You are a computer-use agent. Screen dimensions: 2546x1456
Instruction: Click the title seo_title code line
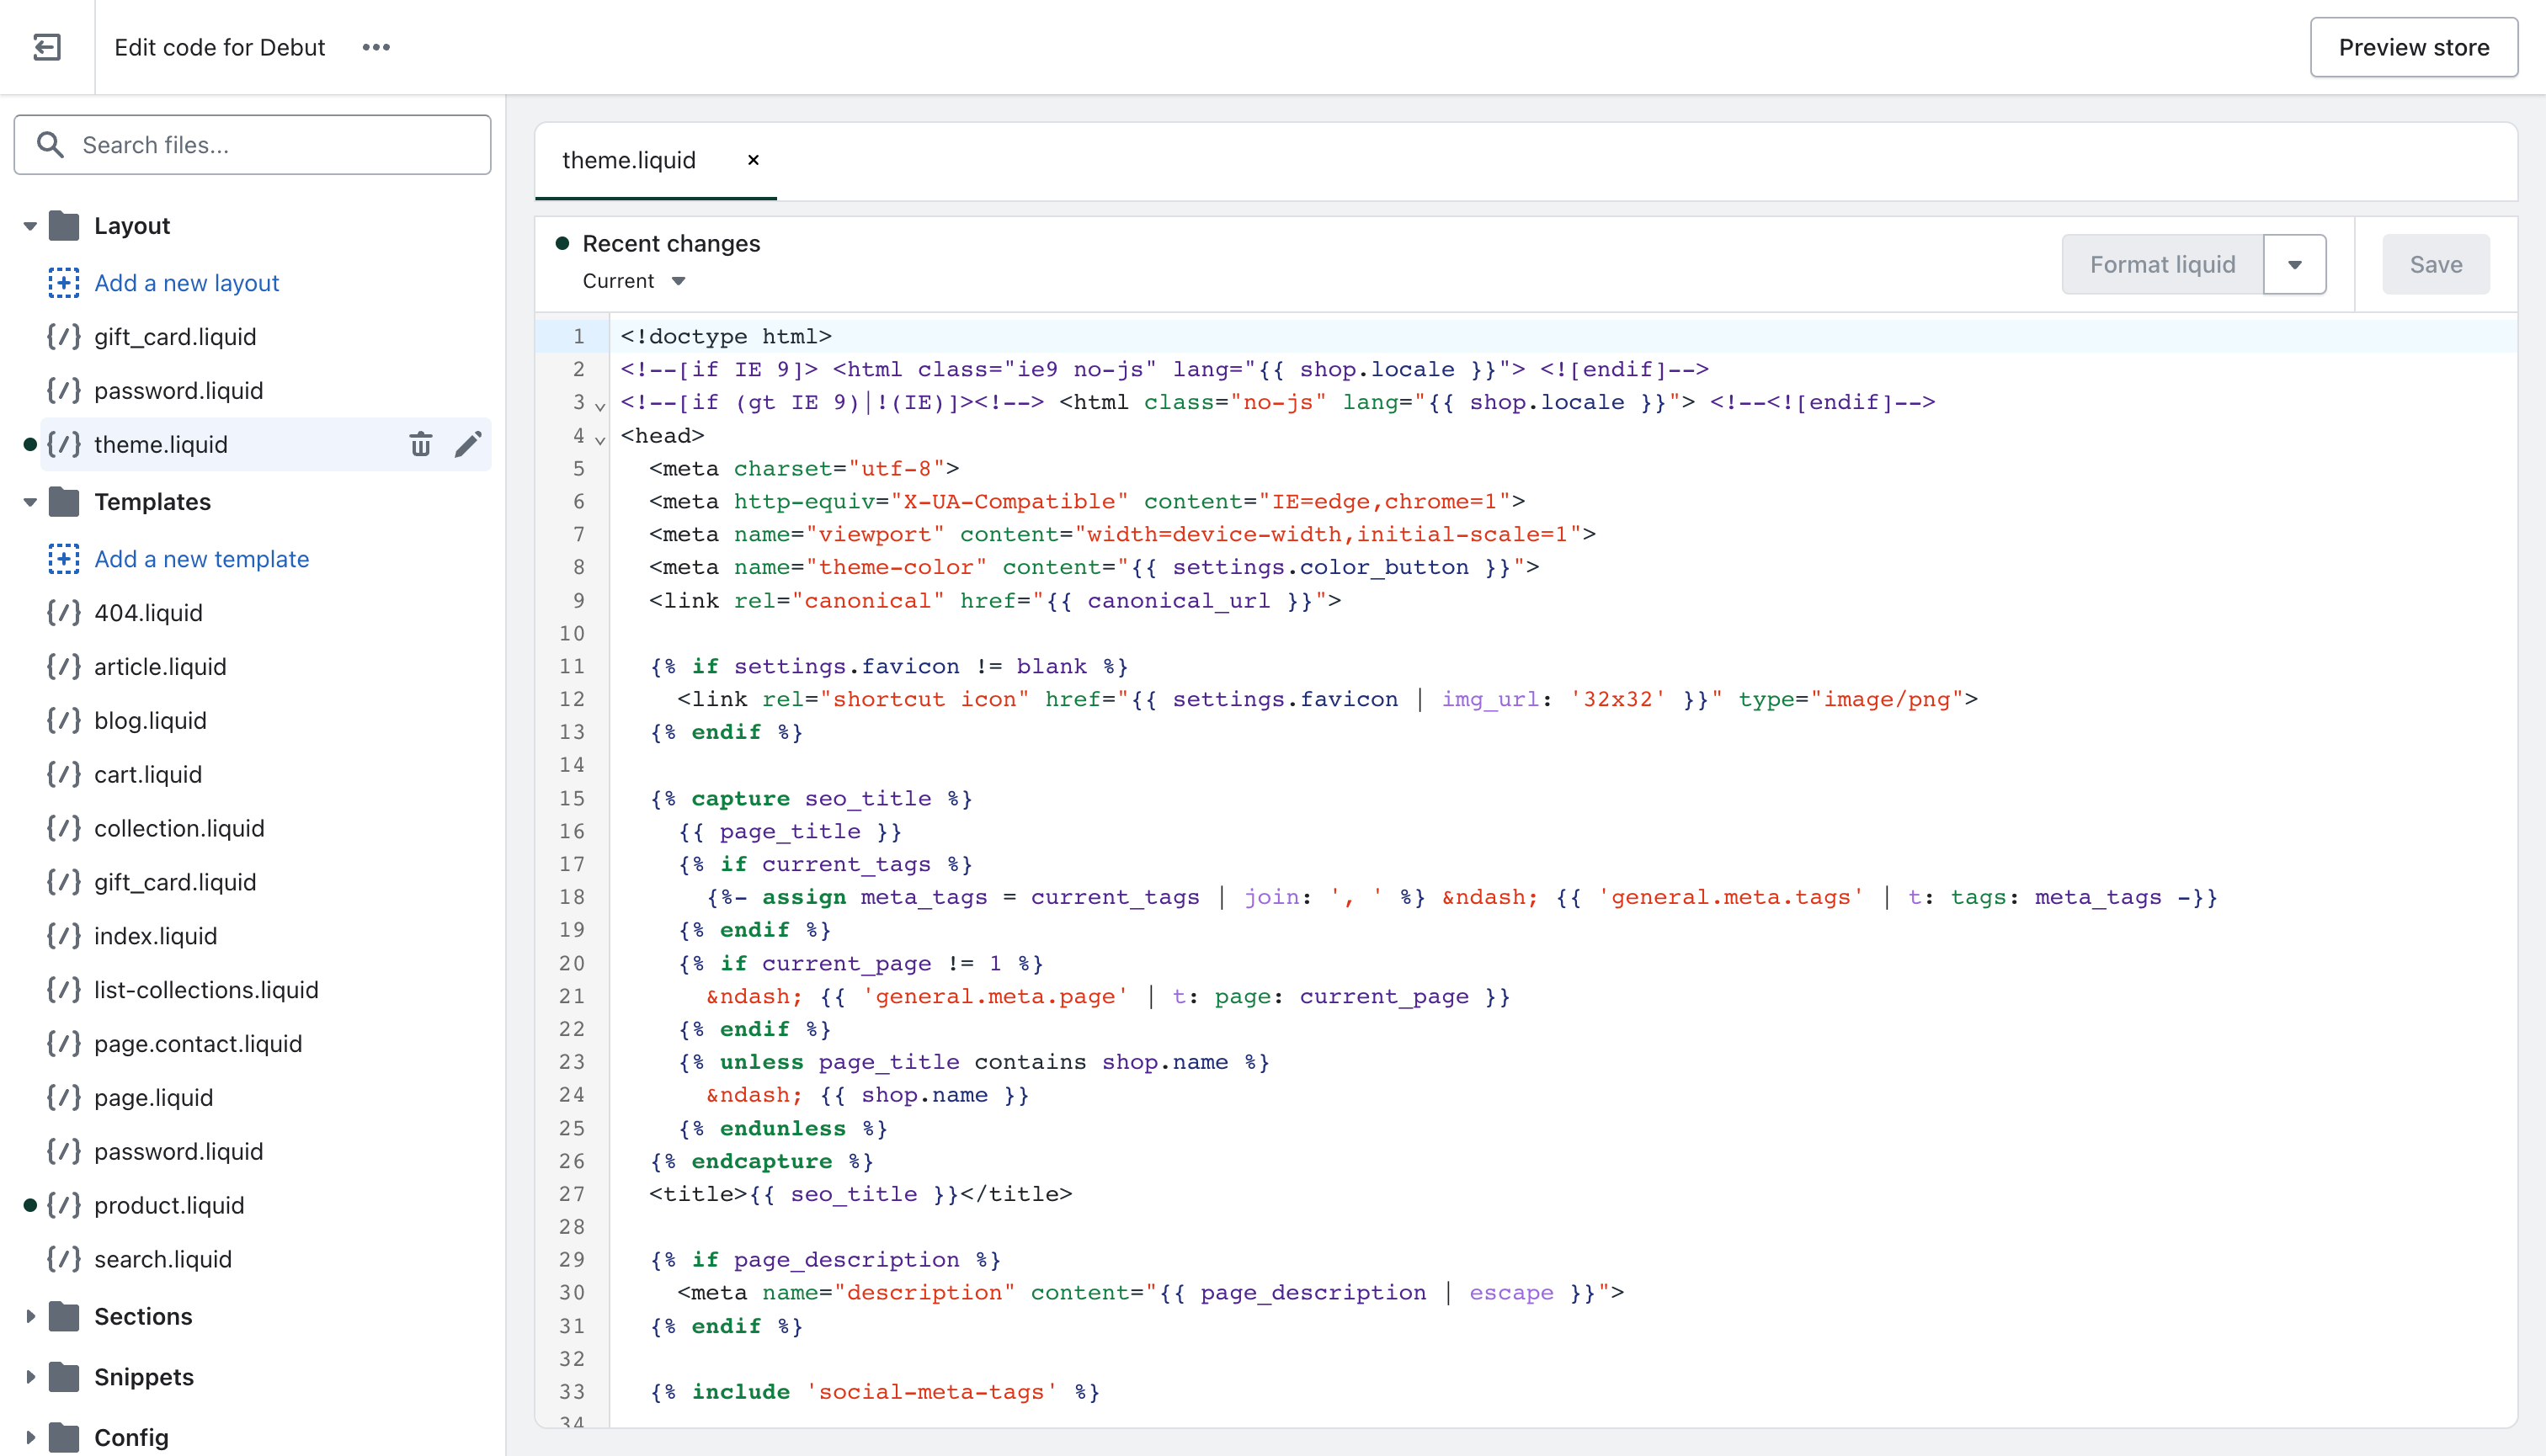pyautogui.click(x=860, y=1194)
